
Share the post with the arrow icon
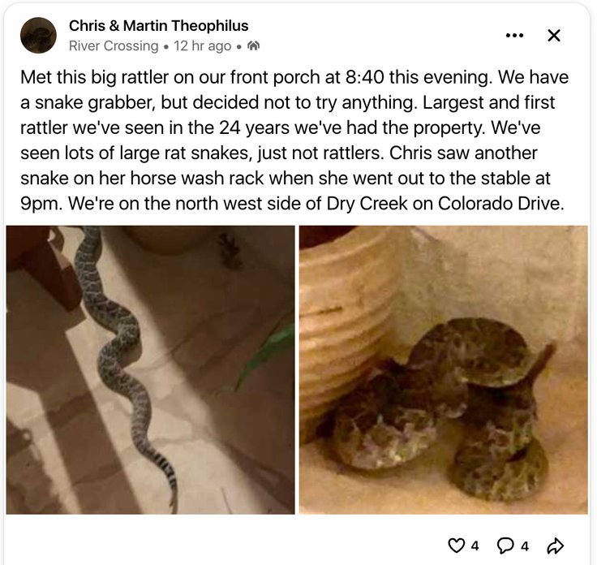(555, 546)
